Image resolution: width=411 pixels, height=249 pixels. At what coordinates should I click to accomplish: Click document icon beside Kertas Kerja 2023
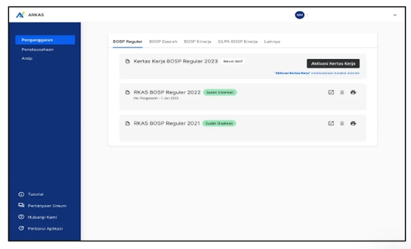point(128,61)
